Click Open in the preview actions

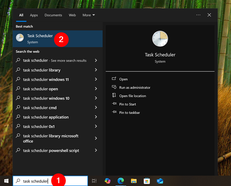[123, 79]
